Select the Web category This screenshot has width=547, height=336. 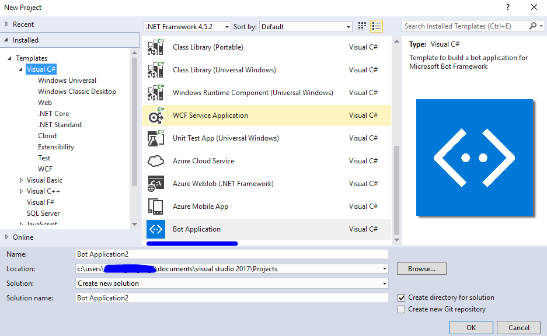point(44,103)
